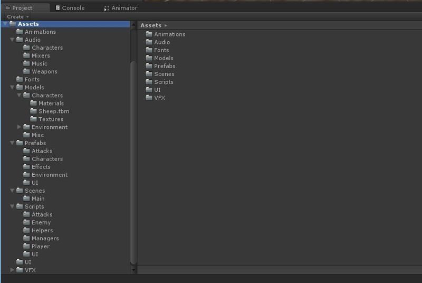Expand the Environment folder under Models

pos(19,127)
